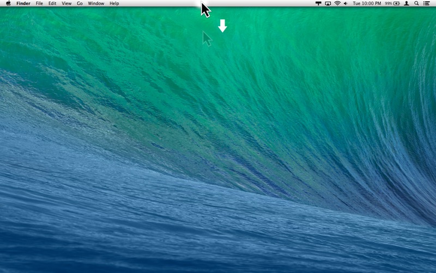Screen dimensions: 436x273
Task: Open the Window menu
Action: (x=96, y=3)
